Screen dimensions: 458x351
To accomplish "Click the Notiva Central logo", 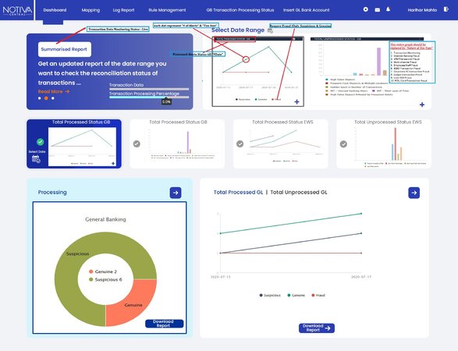I will point(17,10).
